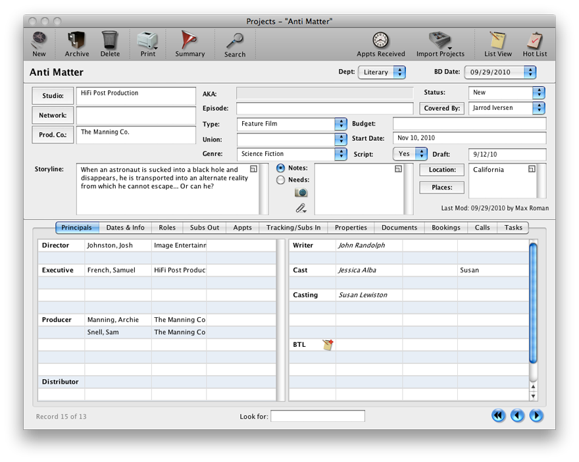
Task: Select producer Manning, Archie cell
Action: click(118, 320)
